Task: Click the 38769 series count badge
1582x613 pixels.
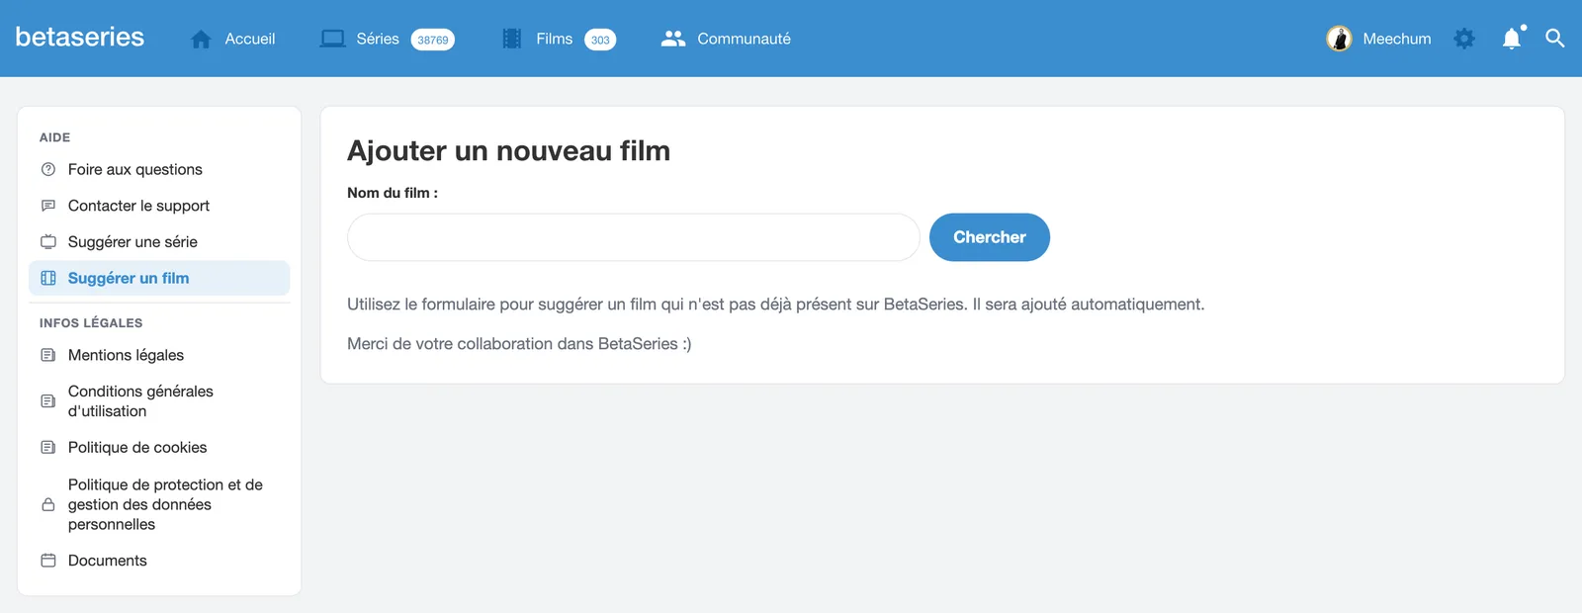Action: click(x=433, y=40)
